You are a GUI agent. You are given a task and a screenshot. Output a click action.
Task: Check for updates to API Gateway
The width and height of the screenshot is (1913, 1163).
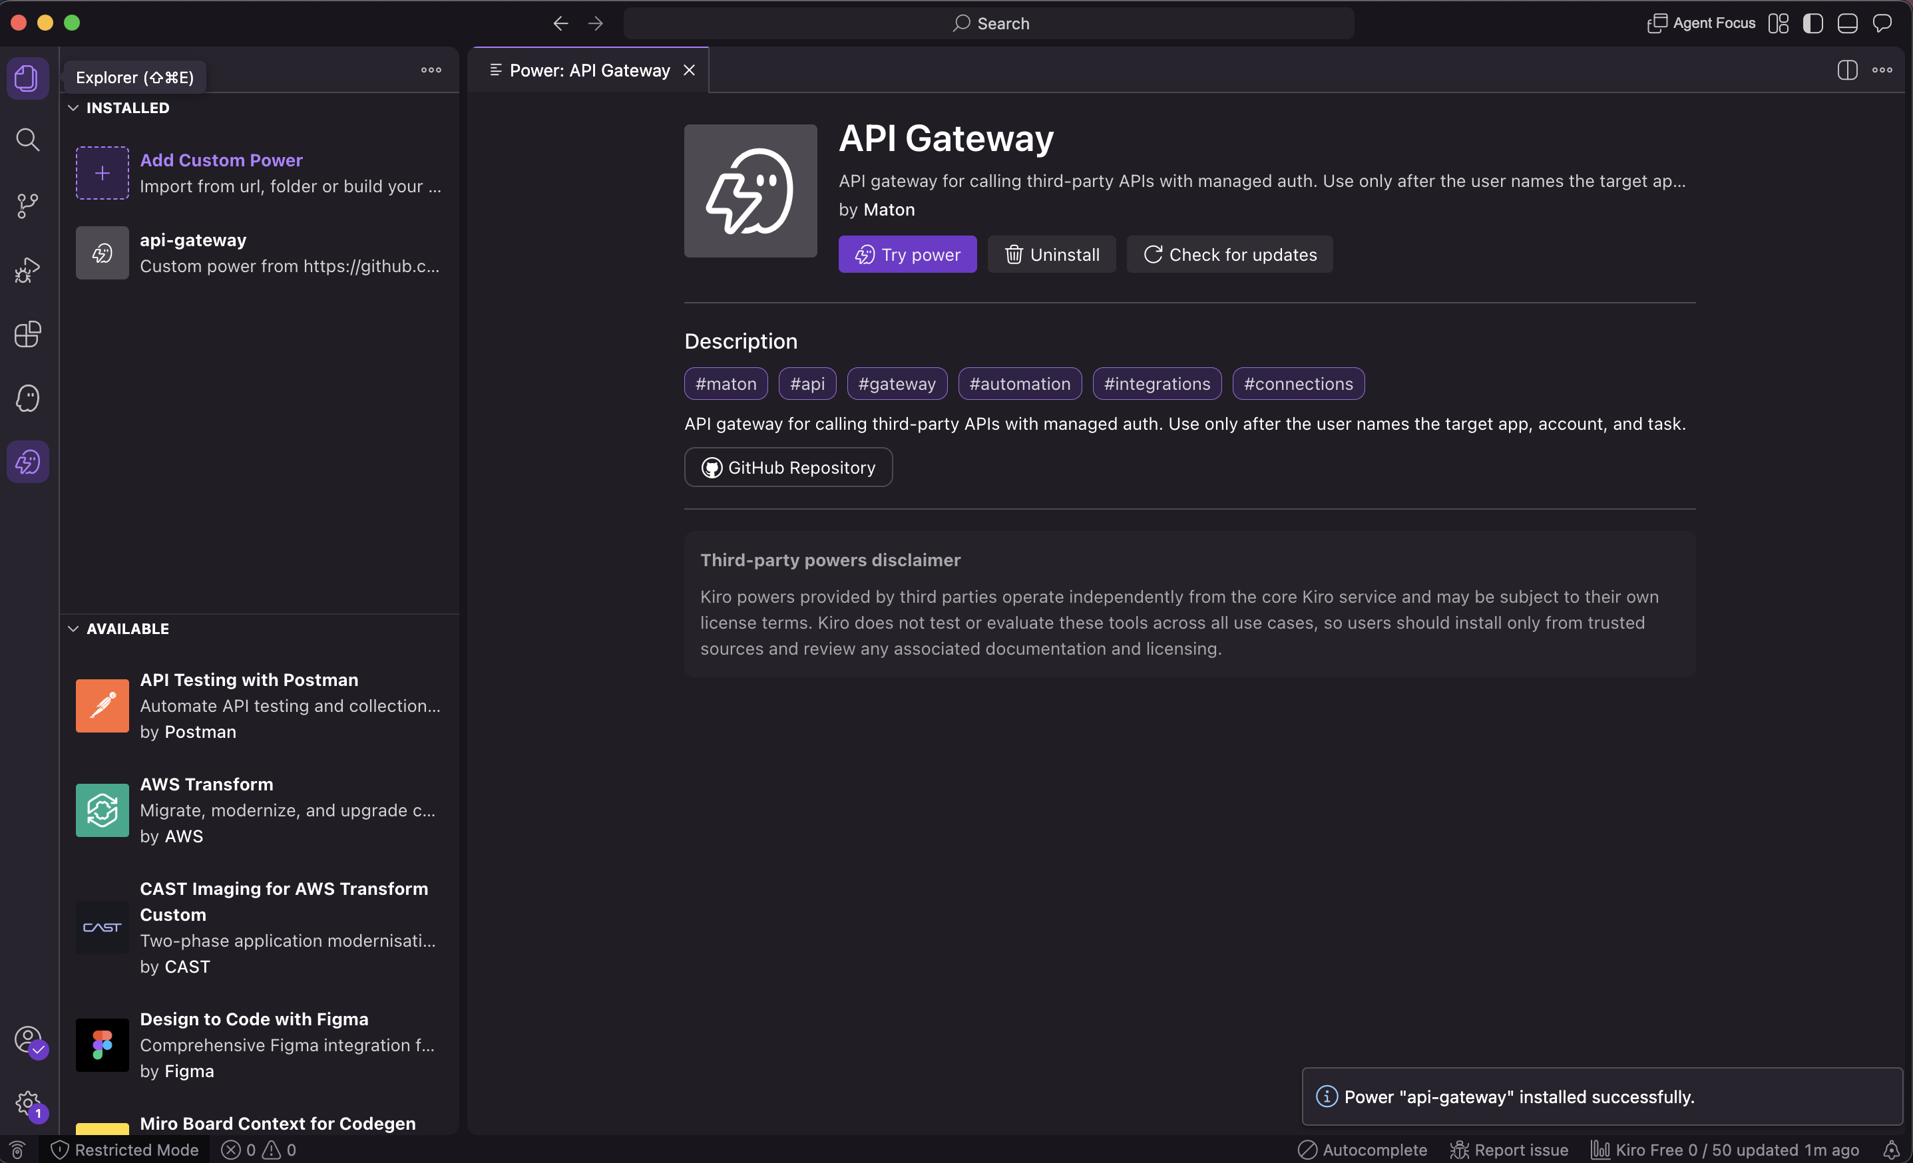coord(1230,254)
